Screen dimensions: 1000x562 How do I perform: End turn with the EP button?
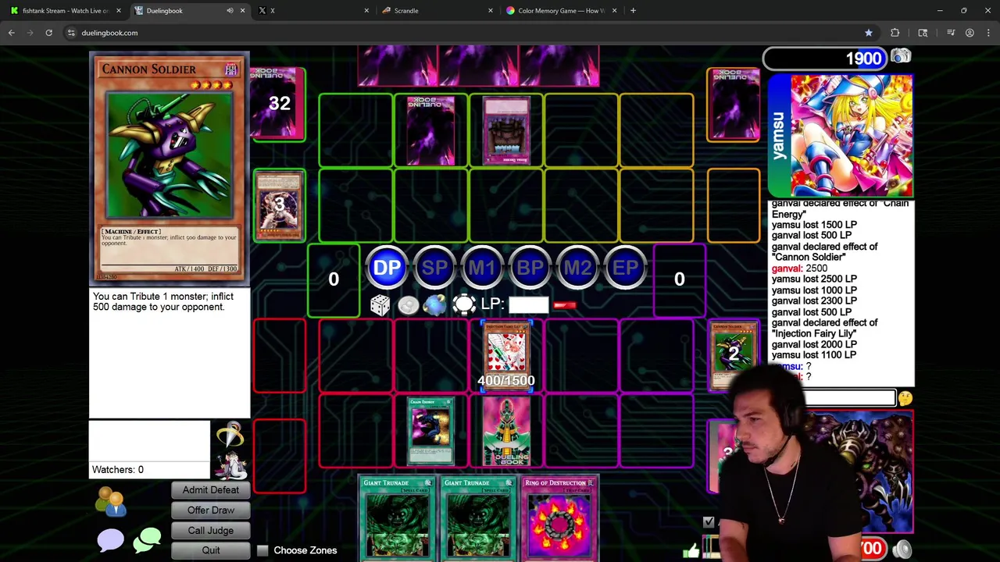(625, 268)
